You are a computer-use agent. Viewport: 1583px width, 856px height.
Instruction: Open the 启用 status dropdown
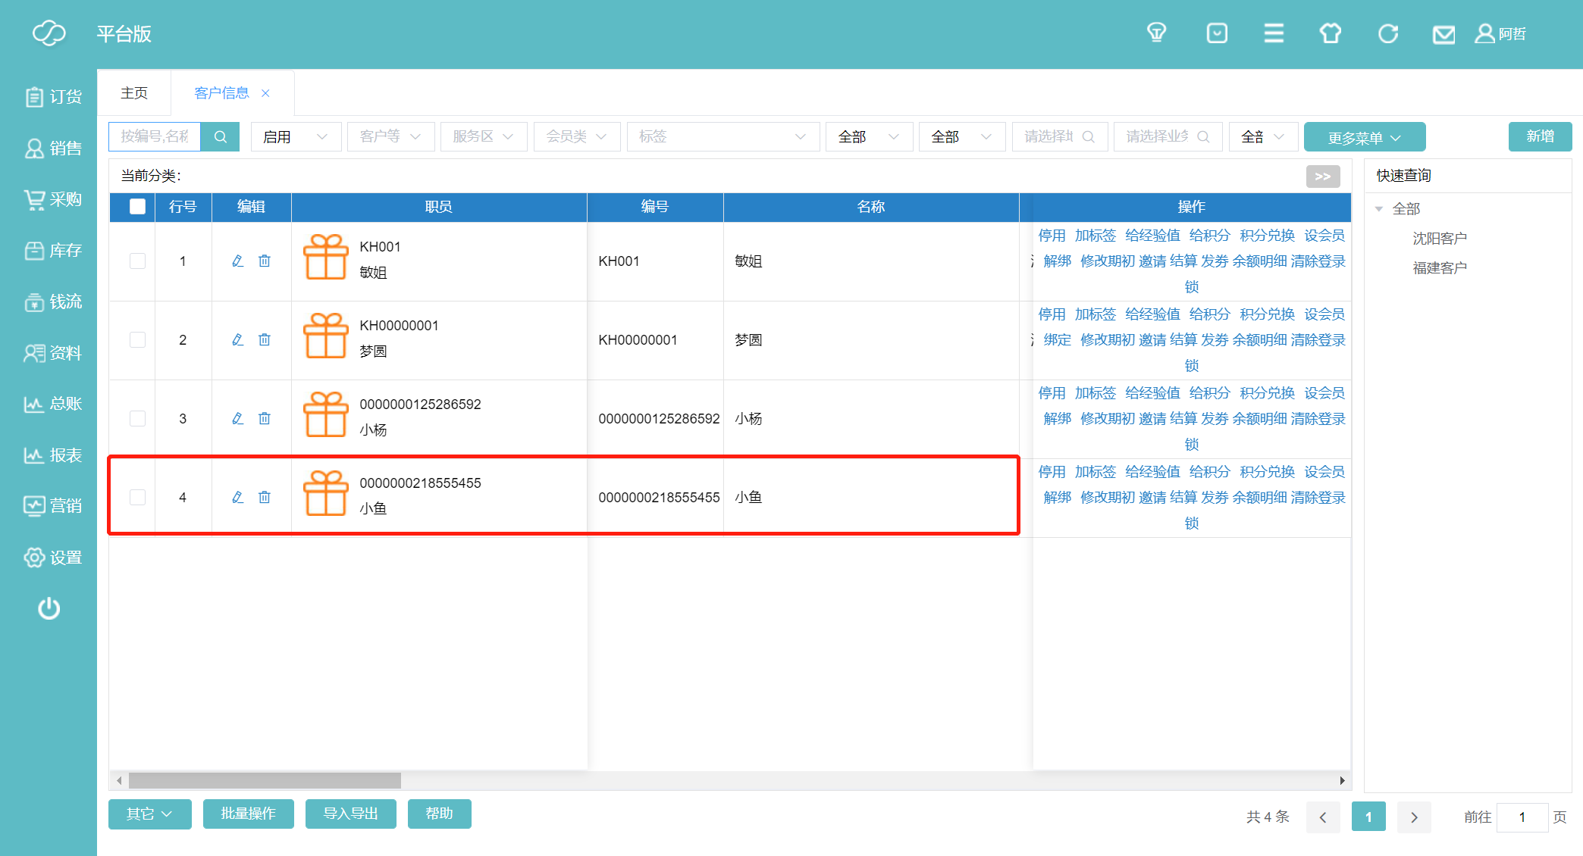(x=295, y=136)
